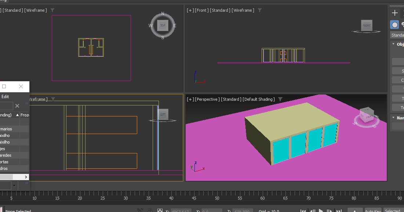Select the Paredes item in the list

(6, 155)
